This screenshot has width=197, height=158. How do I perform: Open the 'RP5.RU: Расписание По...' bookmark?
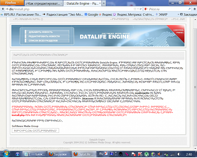click(x=21, y=15)
